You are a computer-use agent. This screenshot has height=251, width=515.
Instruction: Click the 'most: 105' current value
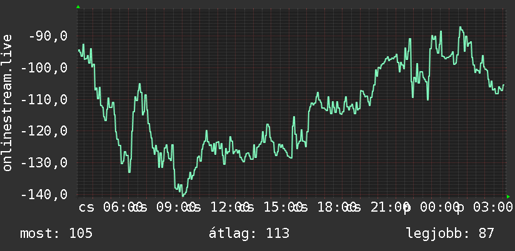[56, 234]
